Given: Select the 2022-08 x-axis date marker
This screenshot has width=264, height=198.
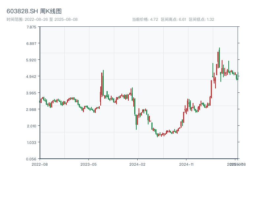Looking at the screenshot, I should pos(40,164).
